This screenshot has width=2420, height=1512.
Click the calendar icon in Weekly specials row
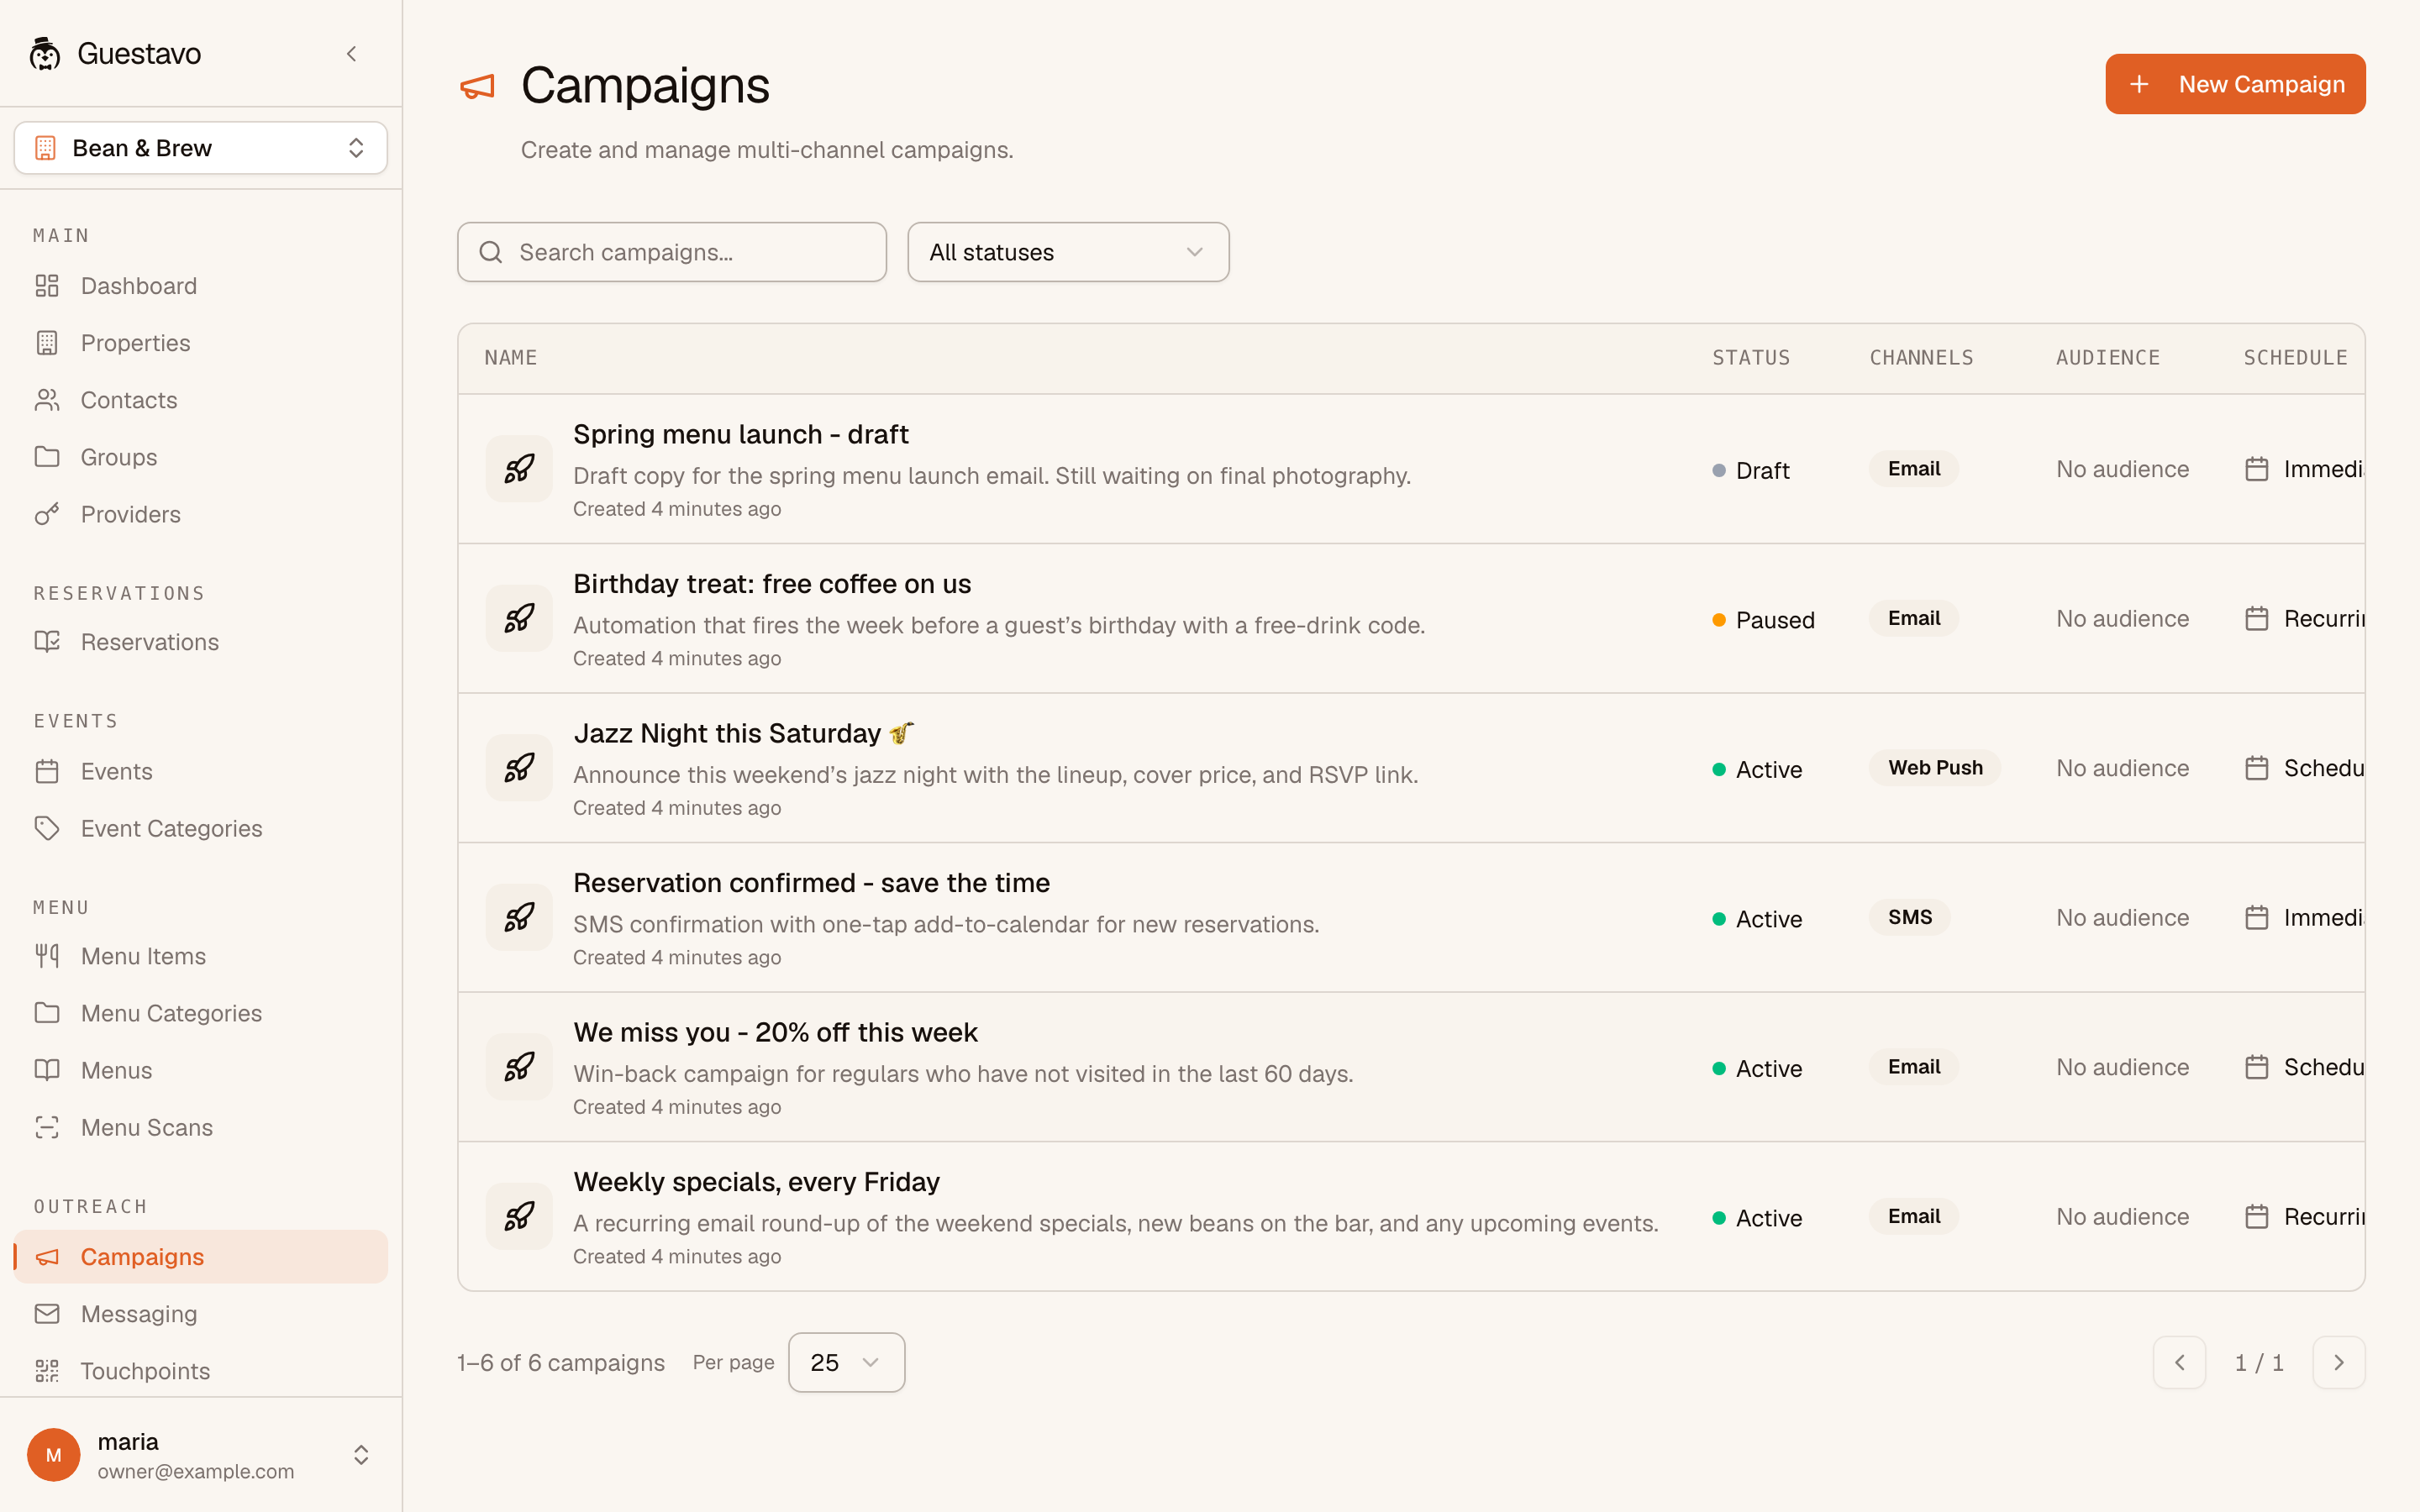(x=2257, y=1216)
